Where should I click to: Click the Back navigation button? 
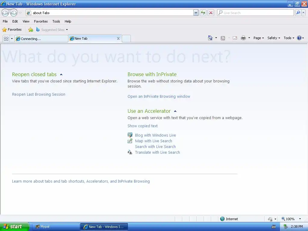coord(5,13)
